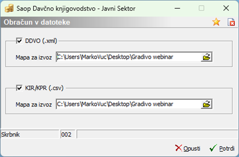Cancel with the Opusti button
The height and width of the screenshot is (157, 239).
coord(188,148)
